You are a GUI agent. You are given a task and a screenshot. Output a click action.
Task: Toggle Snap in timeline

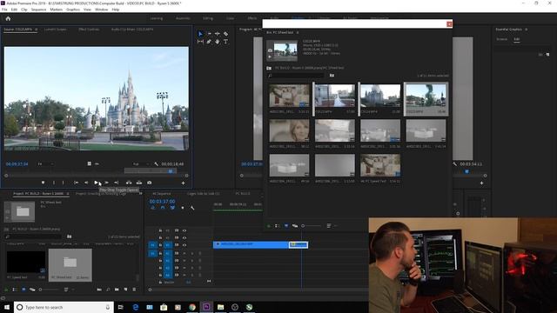tap(163, 208)
